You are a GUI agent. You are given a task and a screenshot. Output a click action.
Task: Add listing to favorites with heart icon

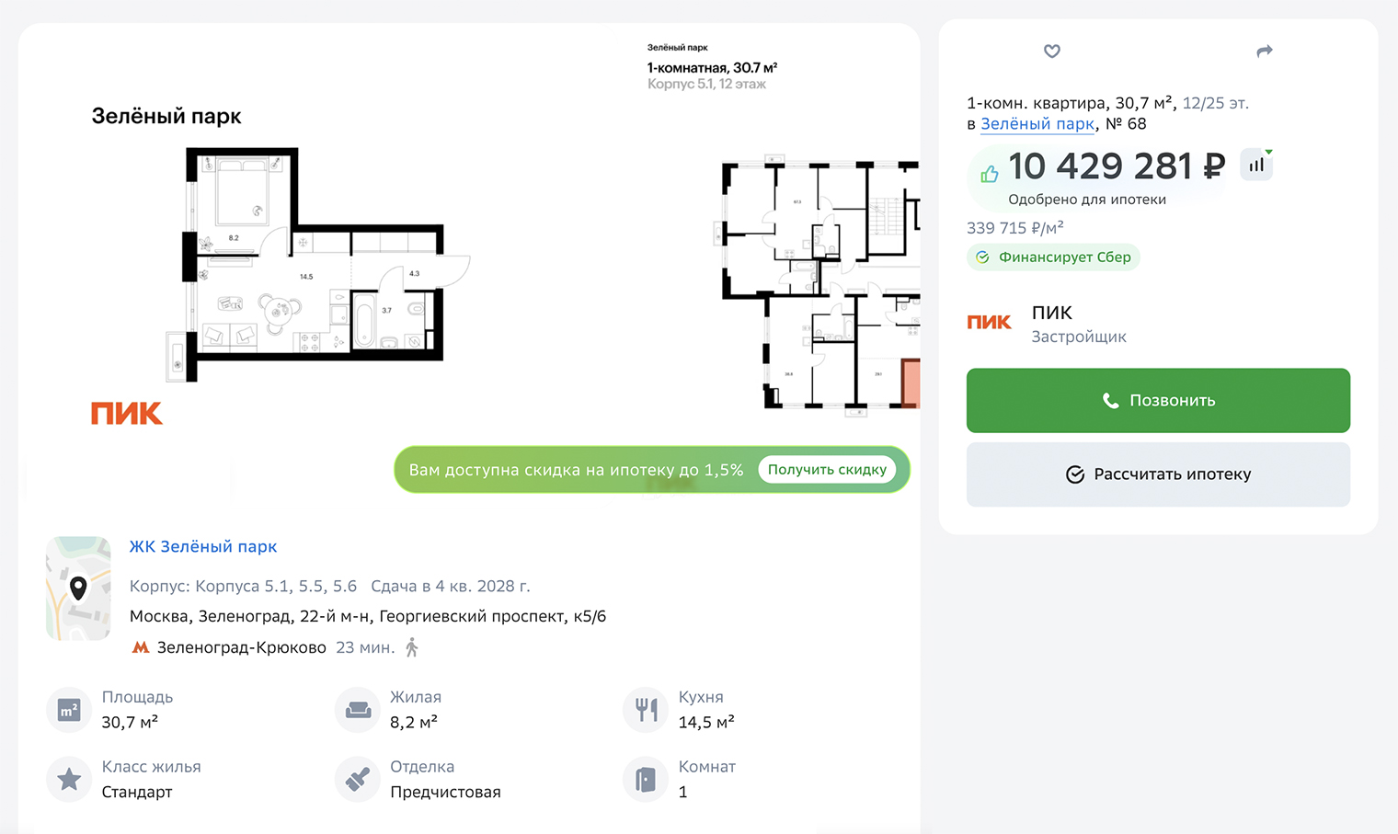[x=1052, y=51]
